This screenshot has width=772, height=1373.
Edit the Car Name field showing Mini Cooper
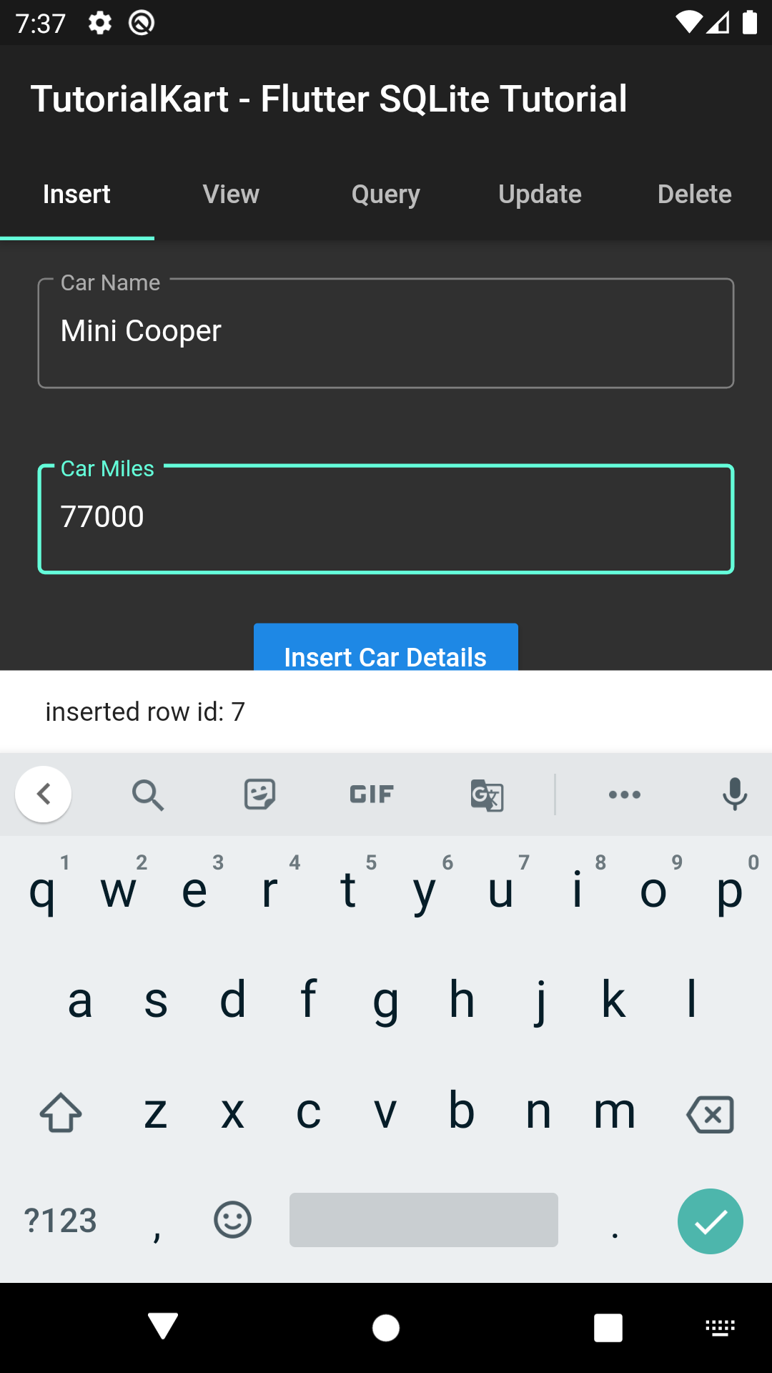point(386,331)
